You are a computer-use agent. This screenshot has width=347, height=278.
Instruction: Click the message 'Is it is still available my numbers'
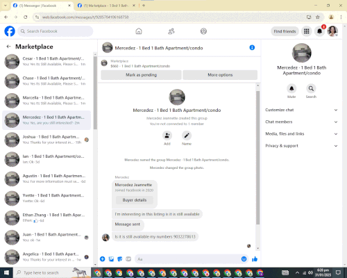click(155, 237)
